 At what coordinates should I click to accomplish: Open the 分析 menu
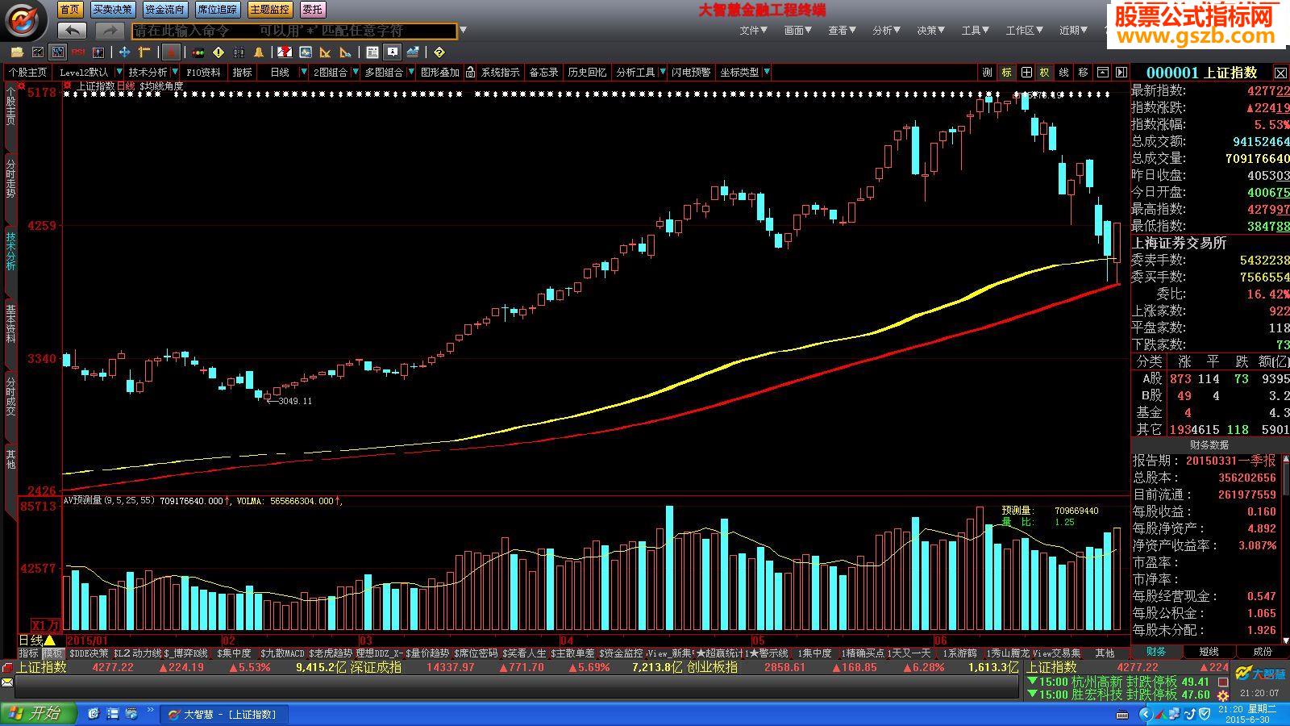(x=886, y=31)
